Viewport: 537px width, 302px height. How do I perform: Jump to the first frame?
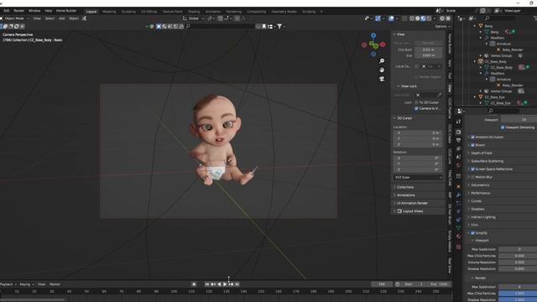[207, 284]
